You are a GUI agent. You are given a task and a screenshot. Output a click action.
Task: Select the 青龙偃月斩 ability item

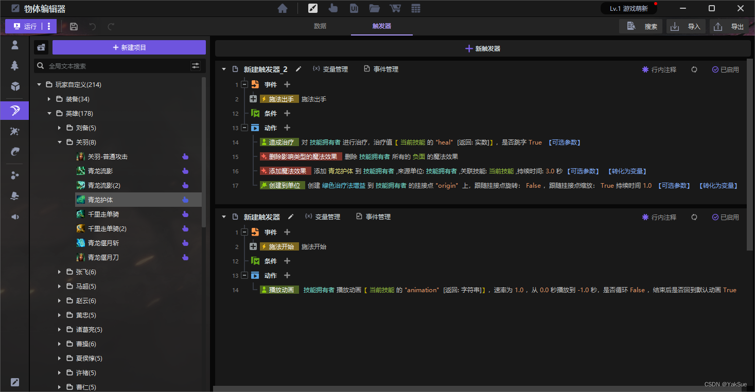103,243
